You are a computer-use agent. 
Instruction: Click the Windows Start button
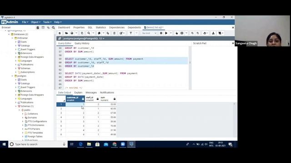4,144
